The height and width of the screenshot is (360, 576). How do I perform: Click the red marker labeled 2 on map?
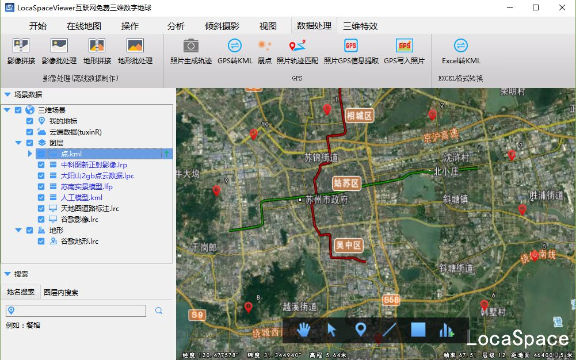pyautogui.click(x=432, y=114)
